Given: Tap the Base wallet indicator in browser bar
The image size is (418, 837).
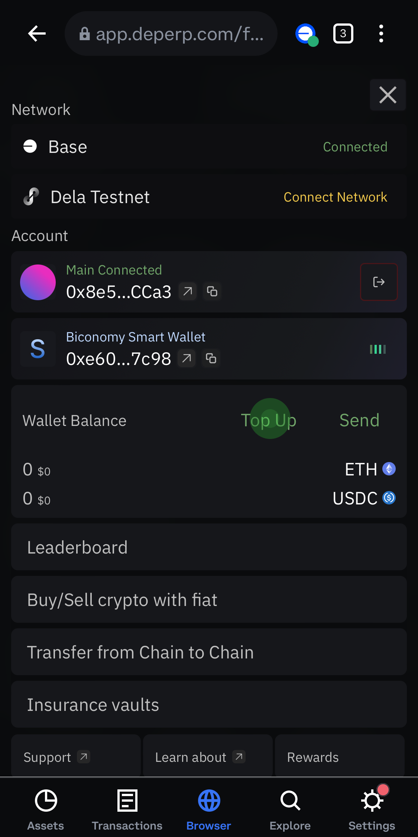Looking at the screenshot, I should click(x=307, y=35).
